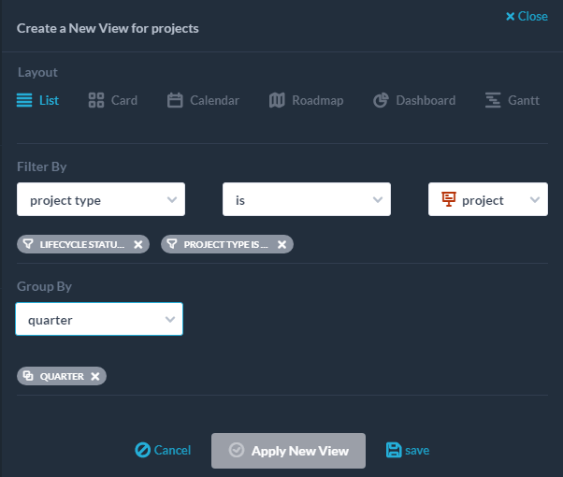Remove the Project Type Is filter chip
This screenshot has height=477, width=563.
tap(281, 245)
